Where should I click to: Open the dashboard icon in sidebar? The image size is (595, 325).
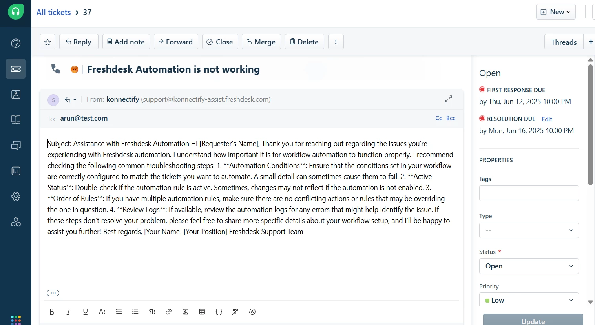(16, 43)
